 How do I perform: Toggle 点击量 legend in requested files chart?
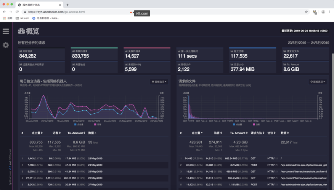tap(238, 125)
